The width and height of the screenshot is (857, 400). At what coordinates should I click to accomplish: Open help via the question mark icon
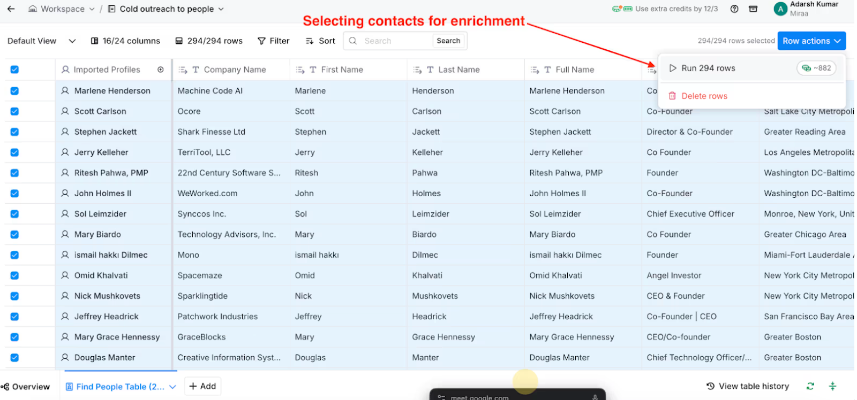pyautogui.click(x=734, y=9)
